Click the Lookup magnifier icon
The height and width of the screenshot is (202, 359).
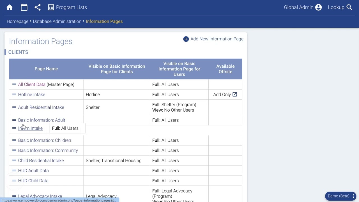349,7
